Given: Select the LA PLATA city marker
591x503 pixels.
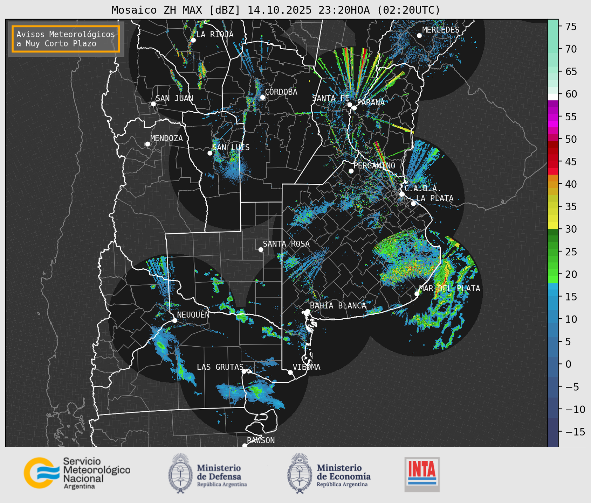Looking at the screenshot, I should (413, 204).
